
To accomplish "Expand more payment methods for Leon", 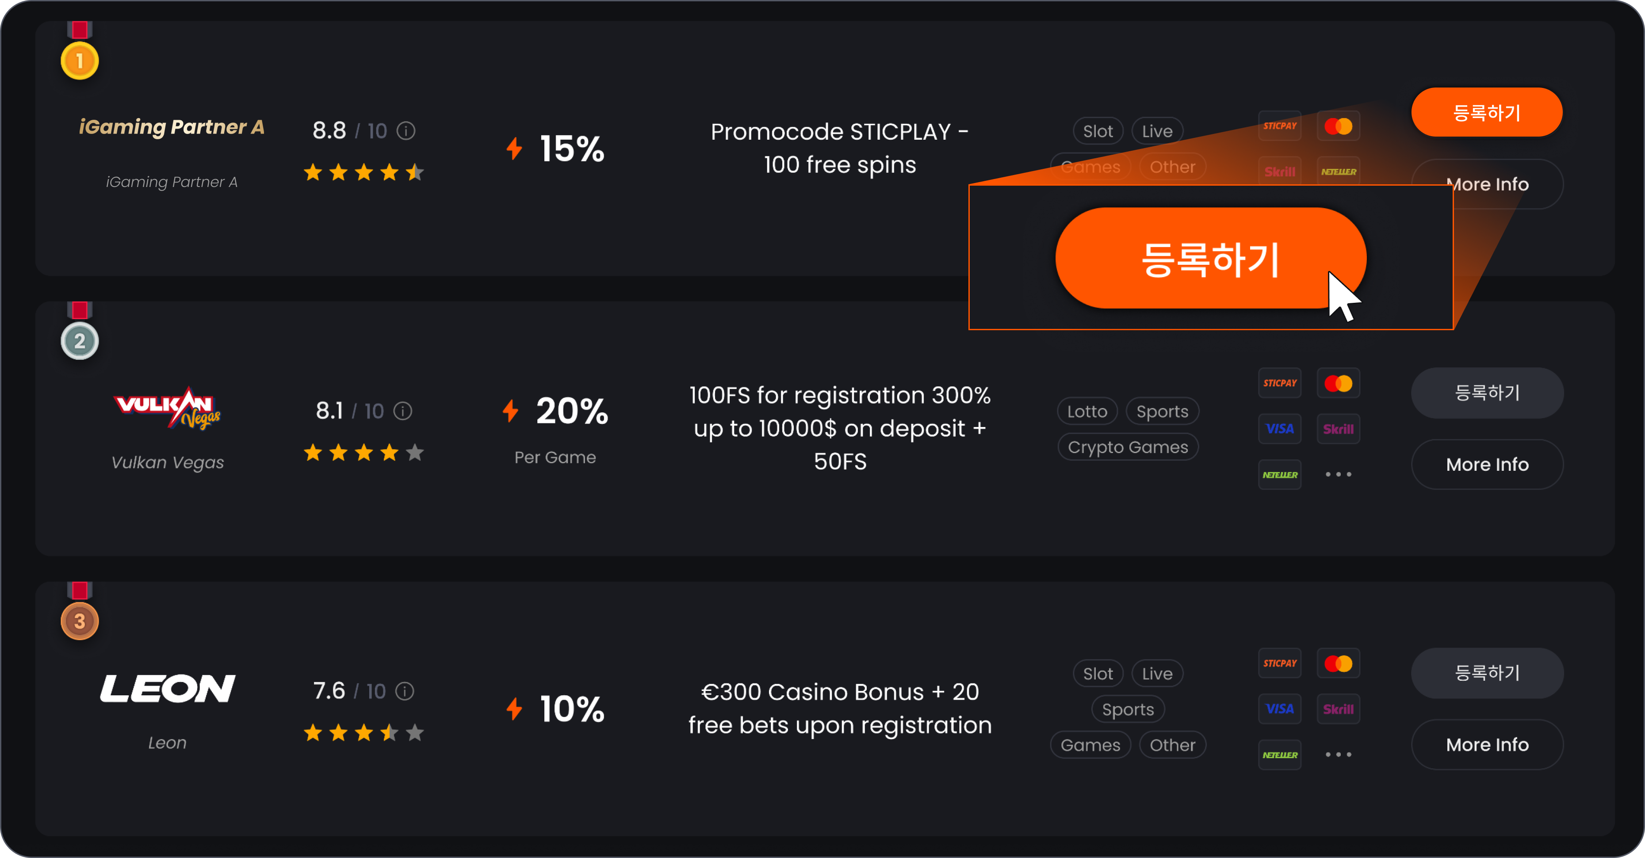I will coord(1339,755).
